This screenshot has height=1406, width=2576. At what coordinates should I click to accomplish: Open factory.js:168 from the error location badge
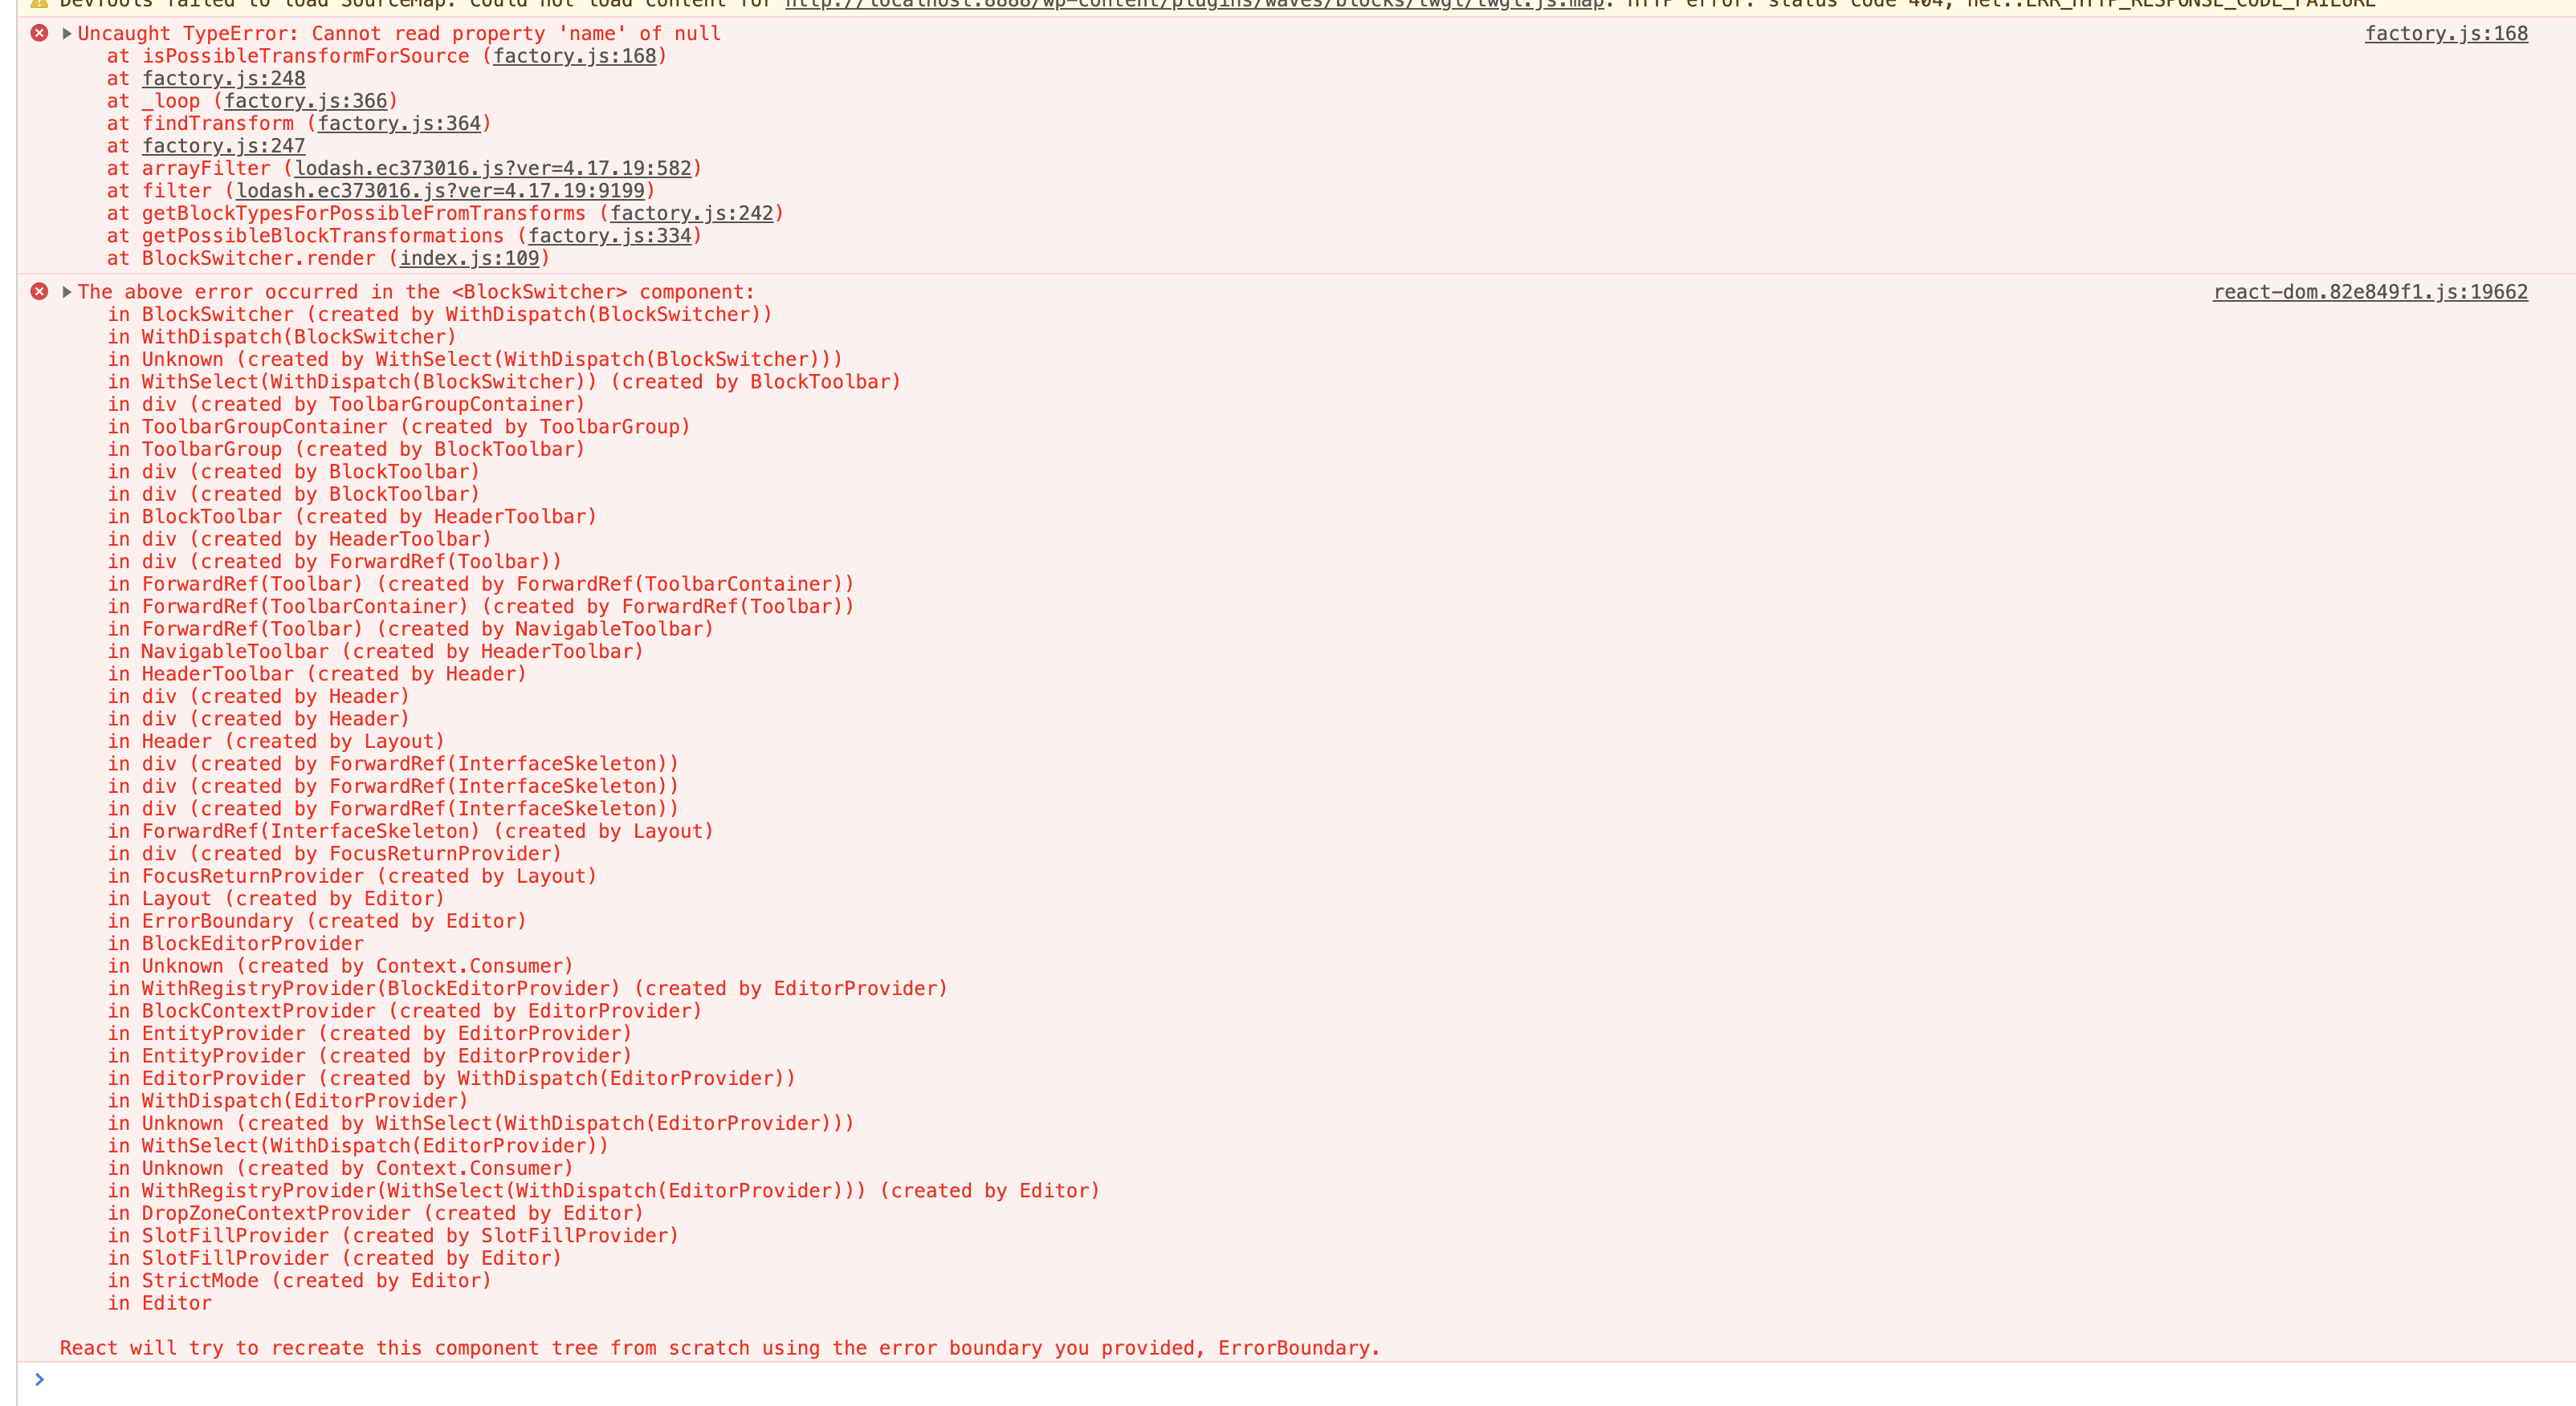(2447, 33)
